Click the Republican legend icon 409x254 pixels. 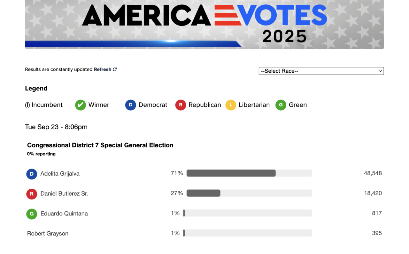[181, 105]
